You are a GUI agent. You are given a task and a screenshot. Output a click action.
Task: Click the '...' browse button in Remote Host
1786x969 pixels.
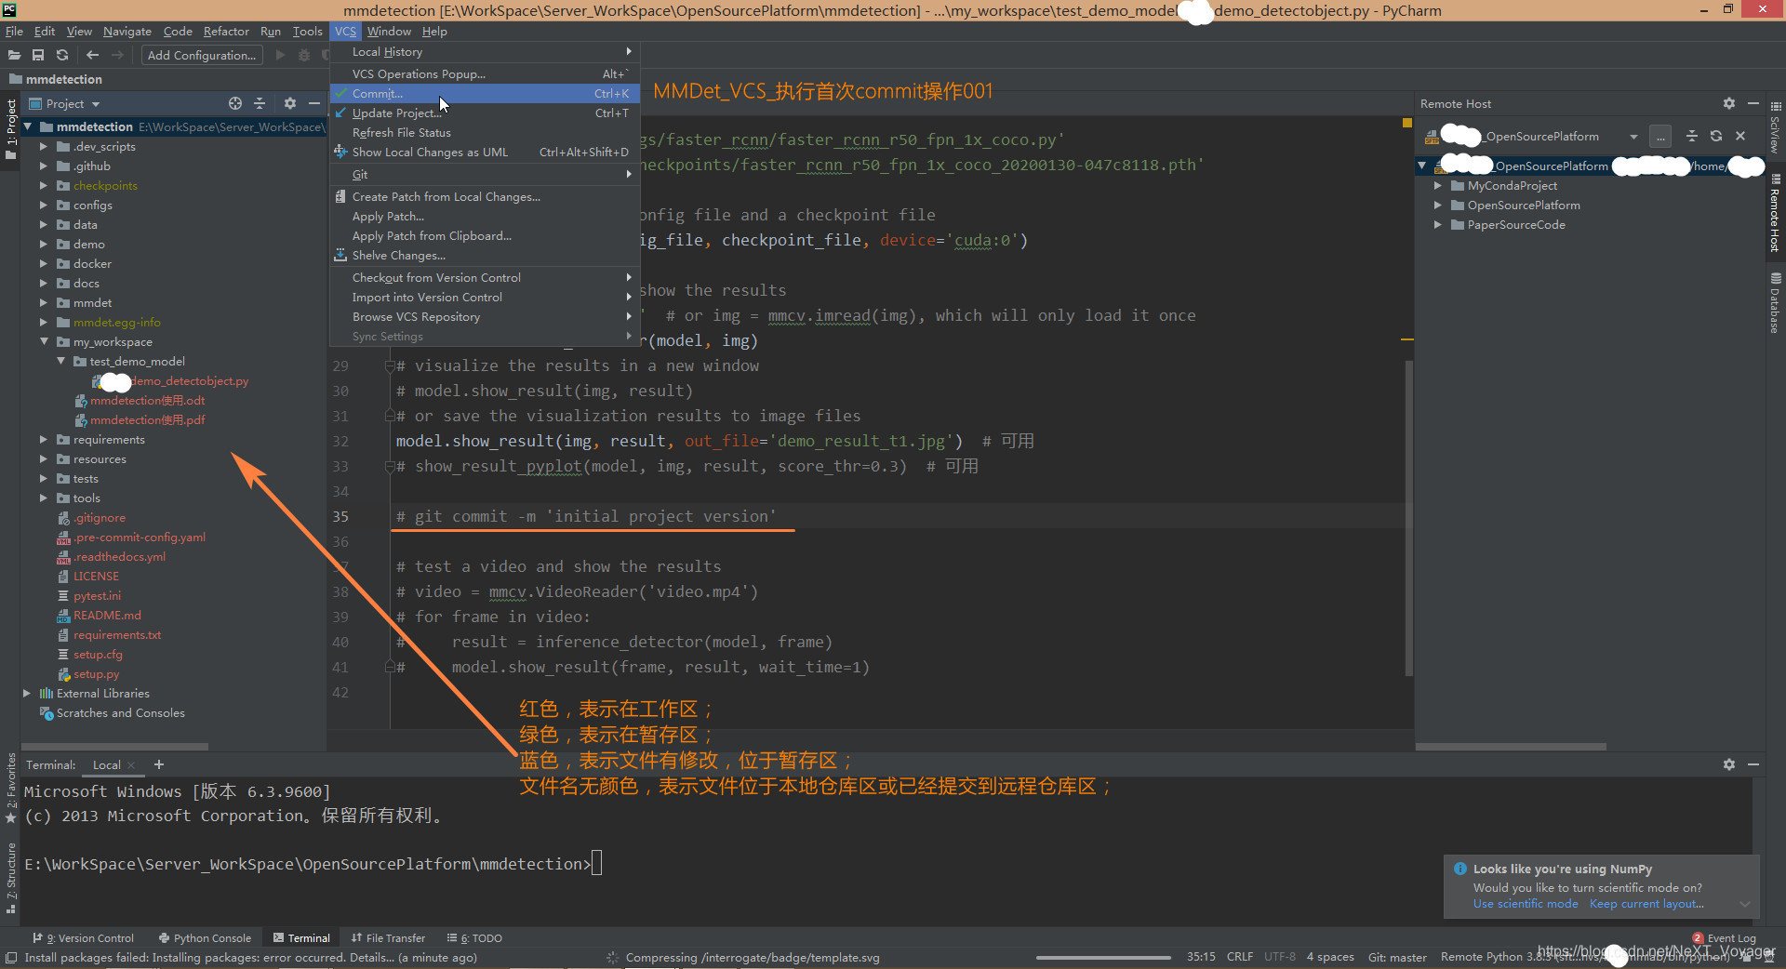(1659, 137)
